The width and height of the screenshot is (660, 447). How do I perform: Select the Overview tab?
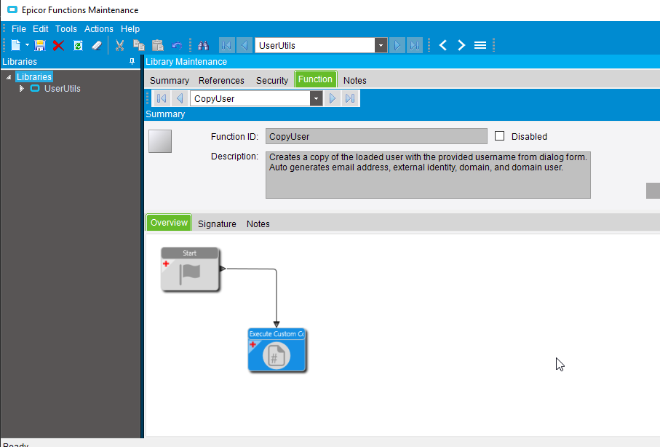(170, 223)
